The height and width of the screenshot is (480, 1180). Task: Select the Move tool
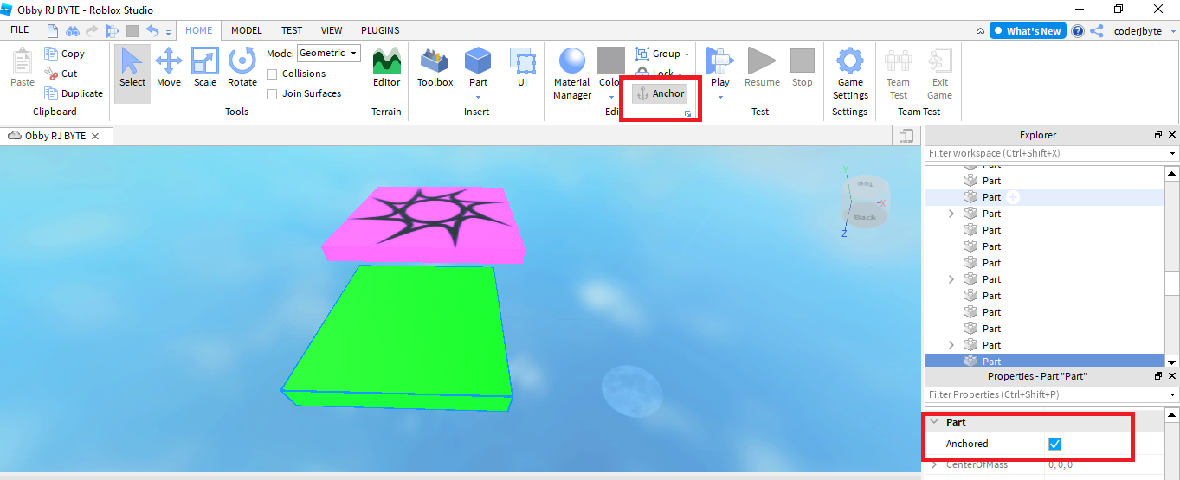click(x=168, y=67)
